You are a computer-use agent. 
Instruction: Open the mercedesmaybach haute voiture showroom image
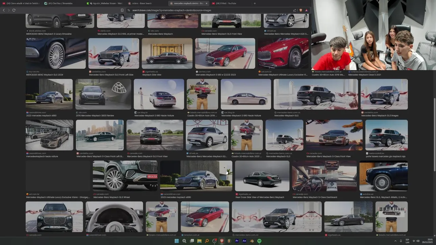tap(49, 135)
